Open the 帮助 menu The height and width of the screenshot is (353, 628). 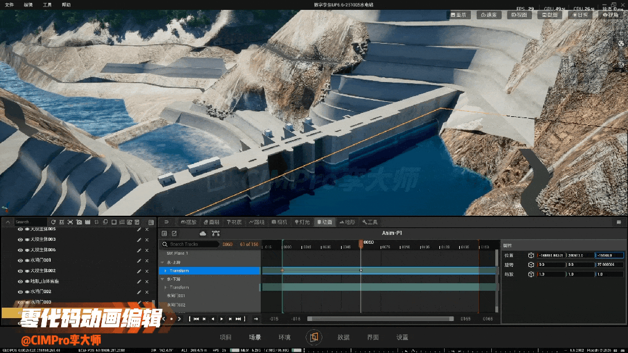point(66,5)
